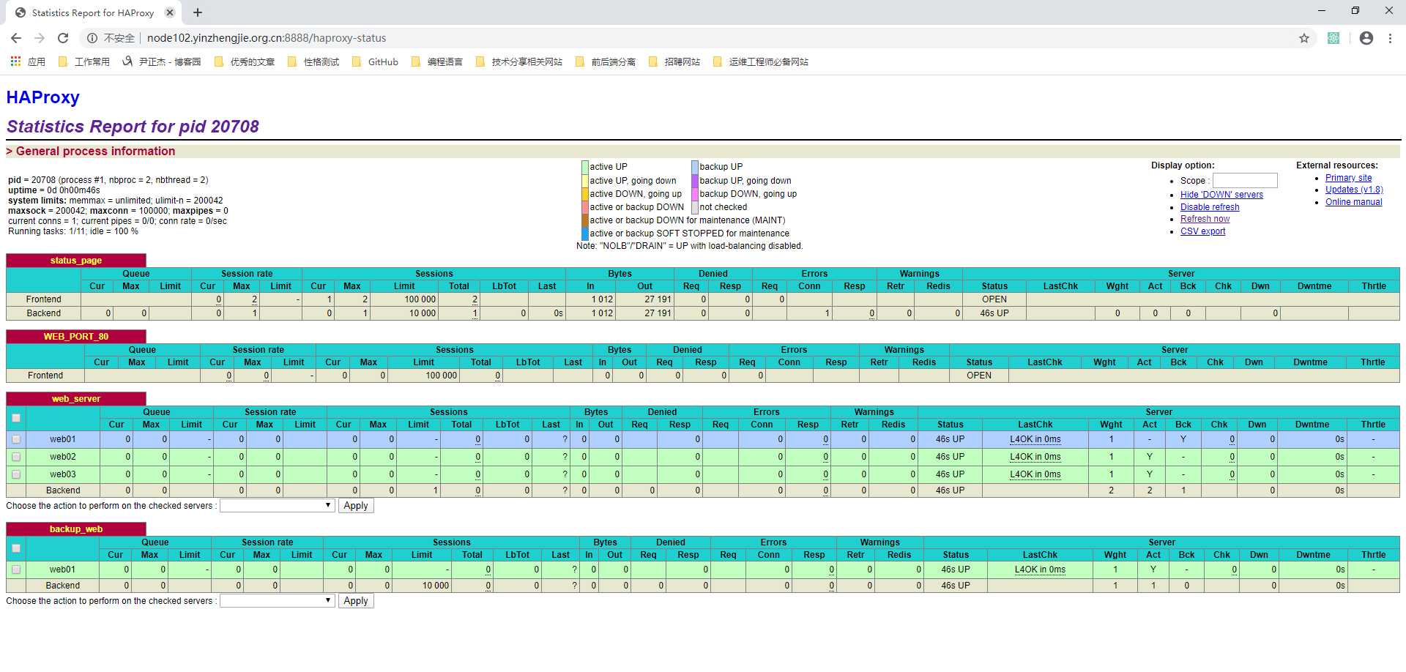This screenshot has height=672, width=1406.
Task: Click Apply under backup_web table
Action: pos(356,601)
